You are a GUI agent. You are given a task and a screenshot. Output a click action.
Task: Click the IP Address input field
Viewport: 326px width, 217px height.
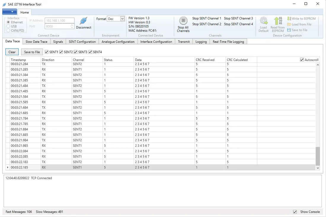[60, 20]
